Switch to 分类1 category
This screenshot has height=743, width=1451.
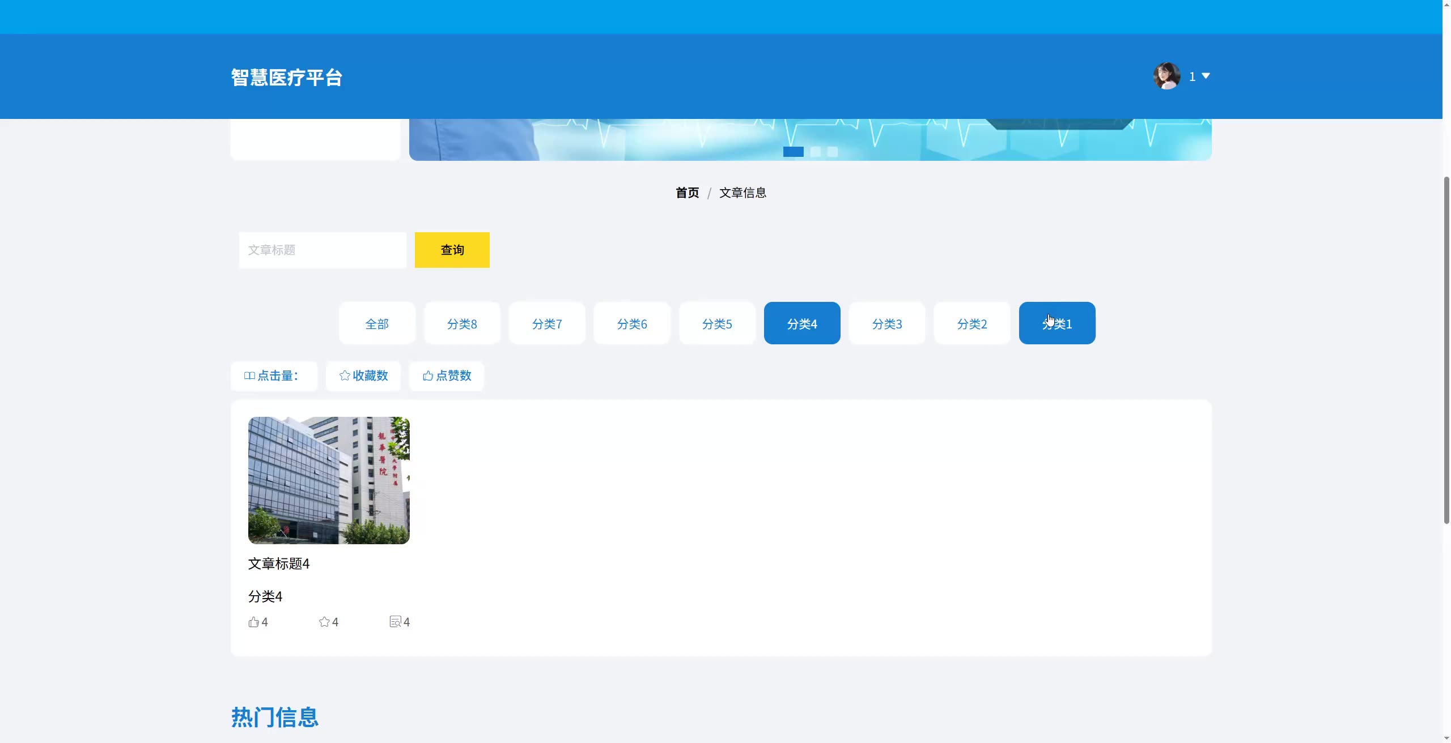1057,323
